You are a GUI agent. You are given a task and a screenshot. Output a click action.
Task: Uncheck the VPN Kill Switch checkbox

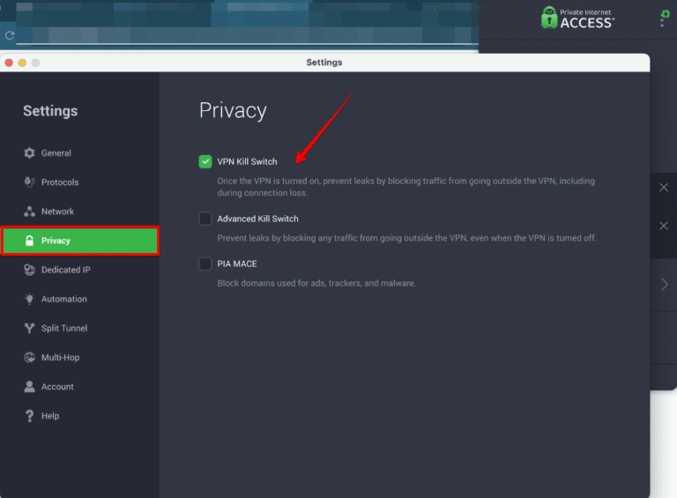[205, 161]
